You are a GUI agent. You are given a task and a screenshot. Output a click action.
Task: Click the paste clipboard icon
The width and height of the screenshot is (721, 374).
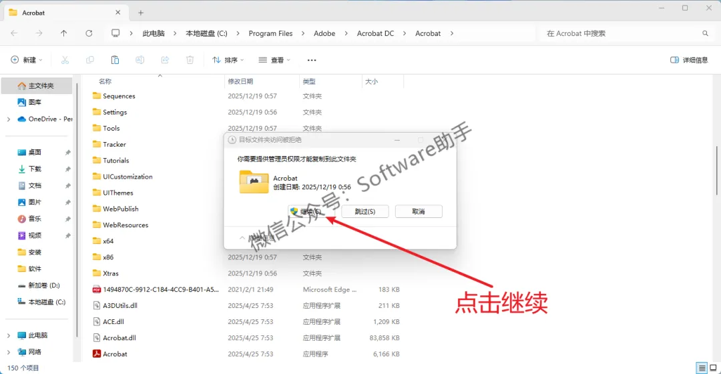115,60
